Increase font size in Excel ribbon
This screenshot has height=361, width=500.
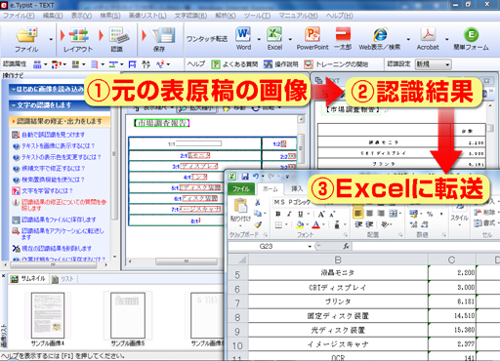[x=321, y=214]
